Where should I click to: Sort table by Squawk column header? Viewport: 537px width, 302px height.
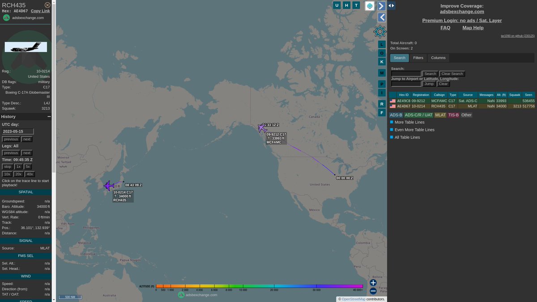(515, 95)
